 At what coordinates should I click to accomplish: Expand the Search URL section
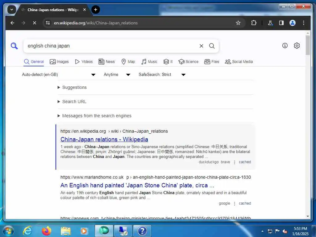coord(72,102)
